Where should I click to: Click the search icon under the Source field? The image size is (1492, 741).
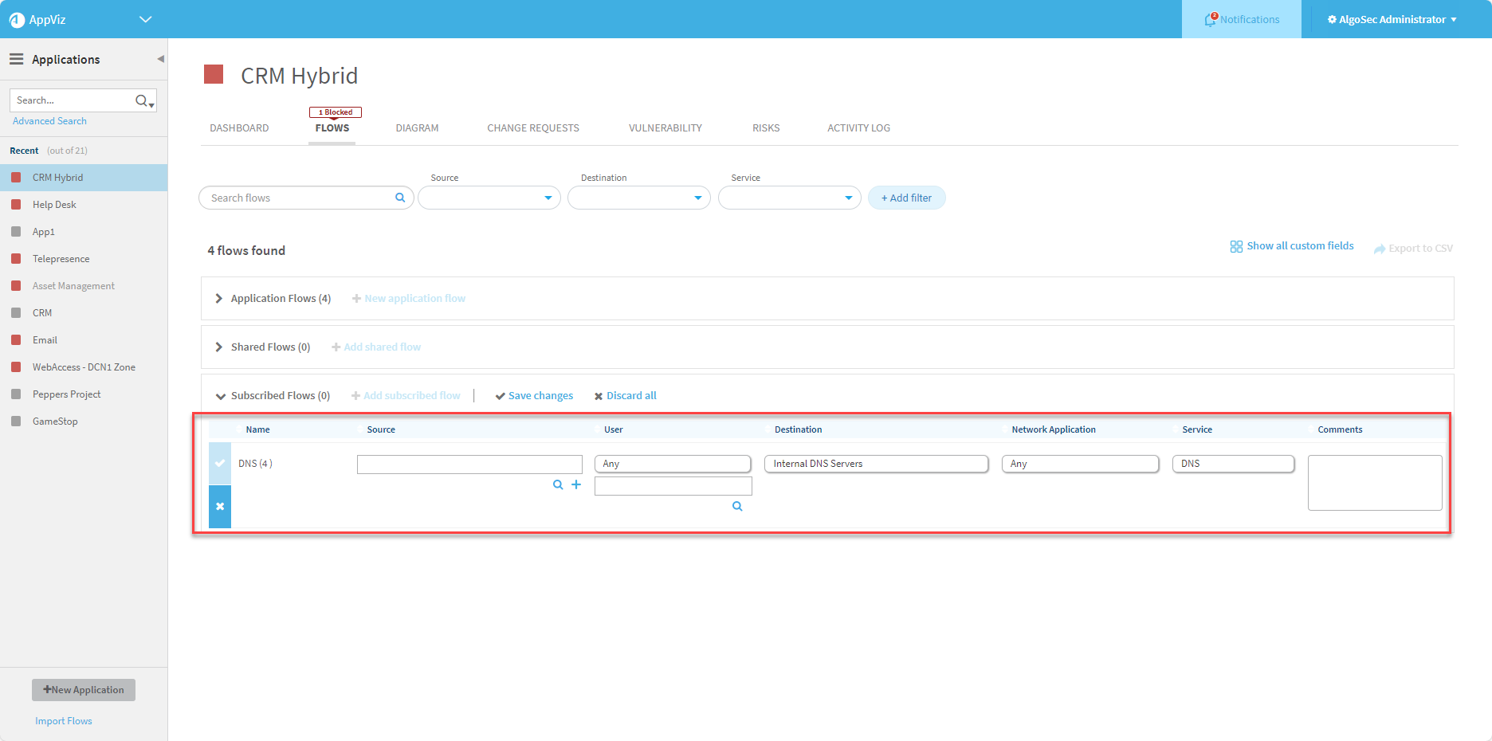[558, 484]
